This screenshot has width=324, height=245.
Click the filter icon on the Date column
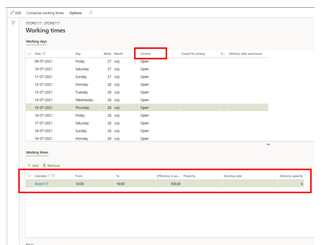click(x=43, y=54)
